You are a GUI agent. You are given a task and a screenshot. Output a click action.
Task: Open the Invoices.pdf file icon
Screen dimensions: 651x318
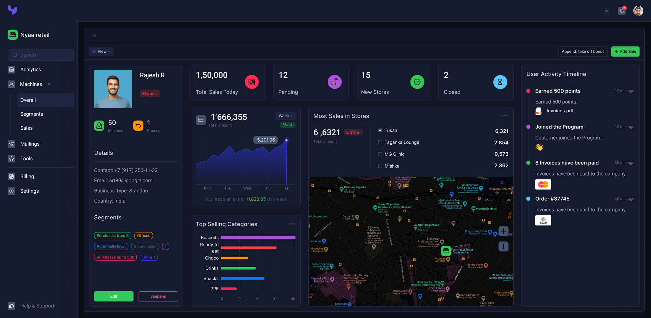point(538,111)
